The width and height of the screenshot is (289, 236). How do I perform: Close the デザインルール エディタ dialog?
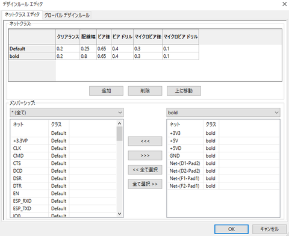[x=284, y=4]
